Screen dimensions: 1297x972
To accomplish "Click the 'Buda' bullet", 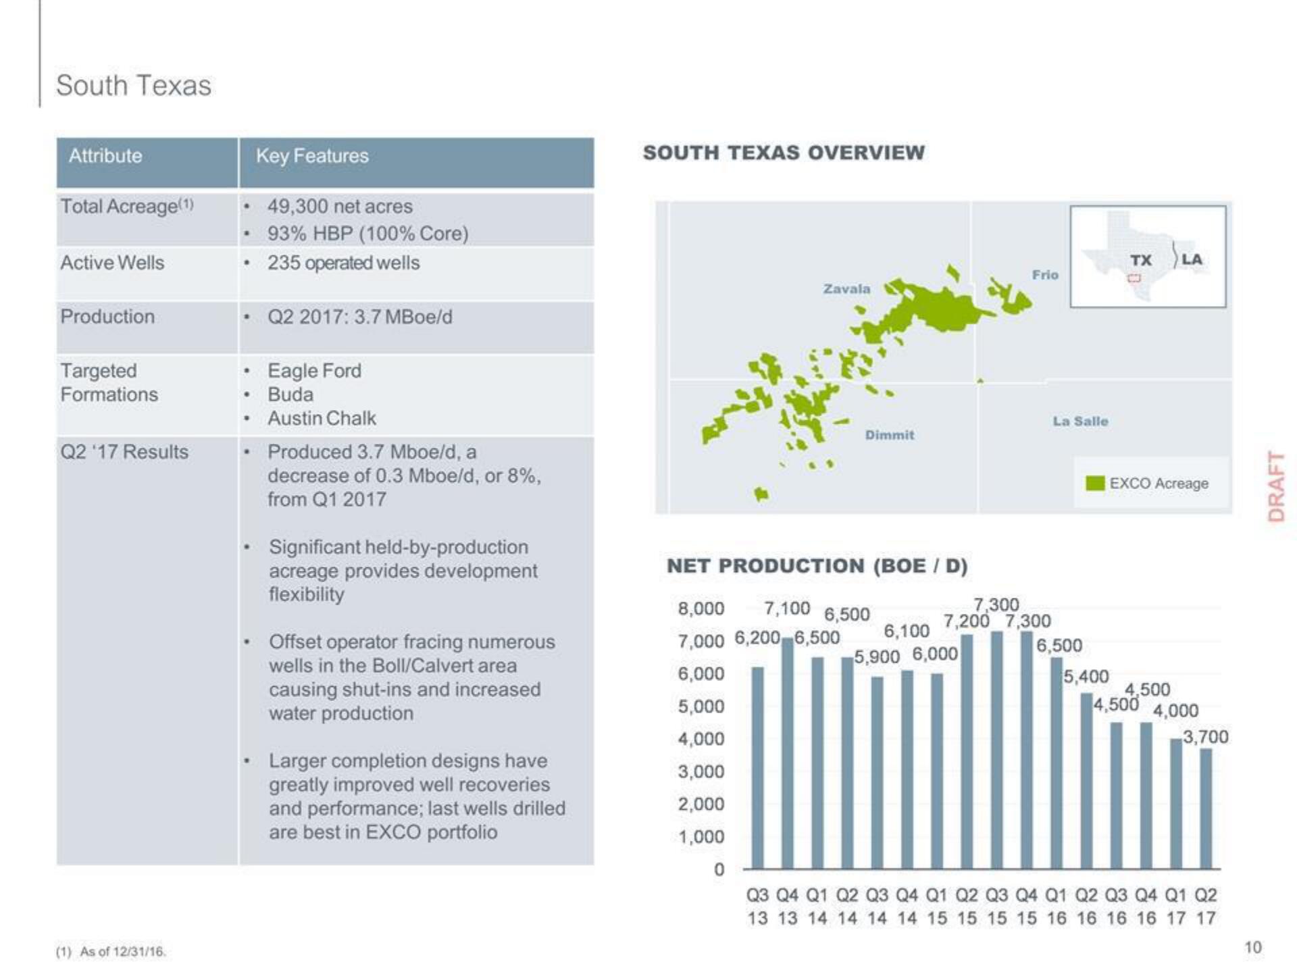I will (290, 394).
